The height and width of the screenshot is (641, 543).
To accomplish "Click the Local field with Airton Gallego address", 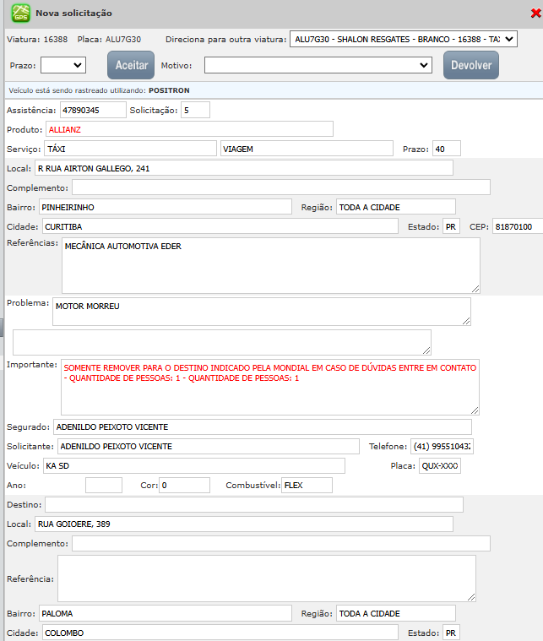I will 248,168.
